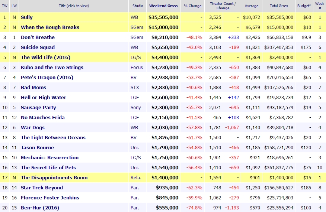Click STX studio for Bad Moms
This screenshot has width=326, height=212.
click(135, 87)
